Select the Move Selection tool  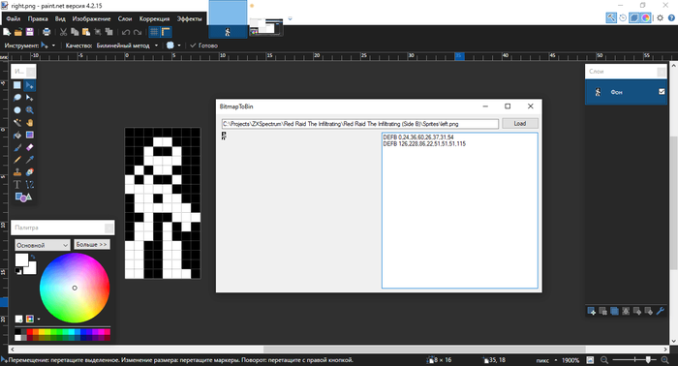tap(30, 98)
